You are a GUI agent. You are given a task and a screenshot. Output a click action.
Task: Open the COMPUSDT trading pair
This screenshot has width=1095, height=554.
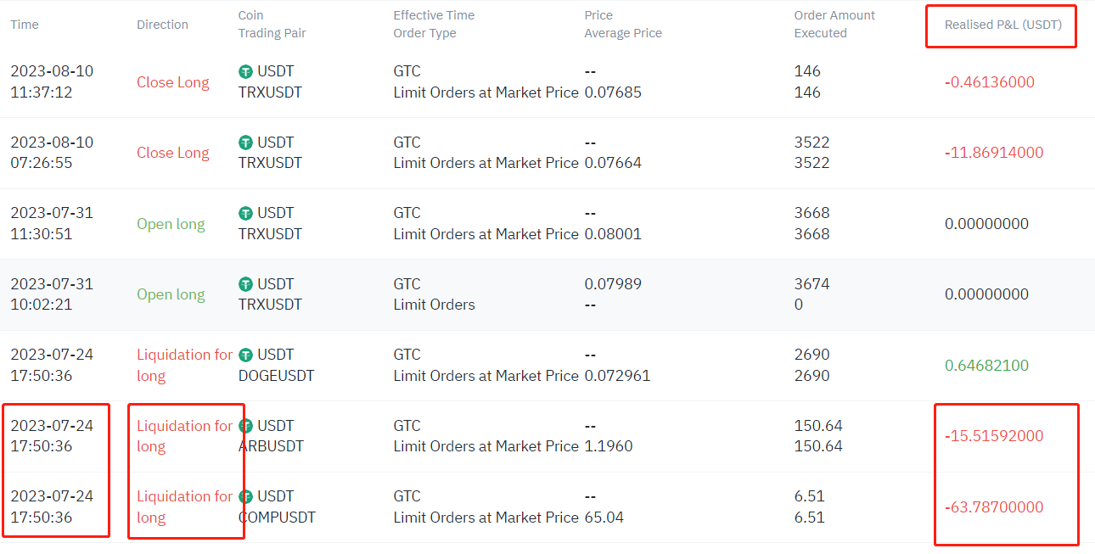click(277, 518)
